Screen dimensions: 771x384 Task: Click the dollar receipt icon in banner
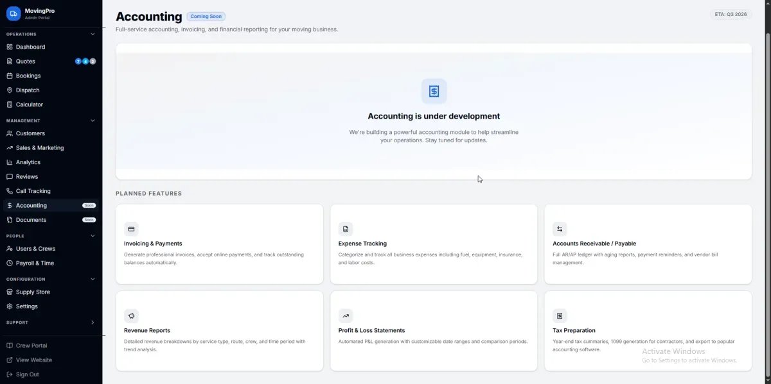(434, 91)
